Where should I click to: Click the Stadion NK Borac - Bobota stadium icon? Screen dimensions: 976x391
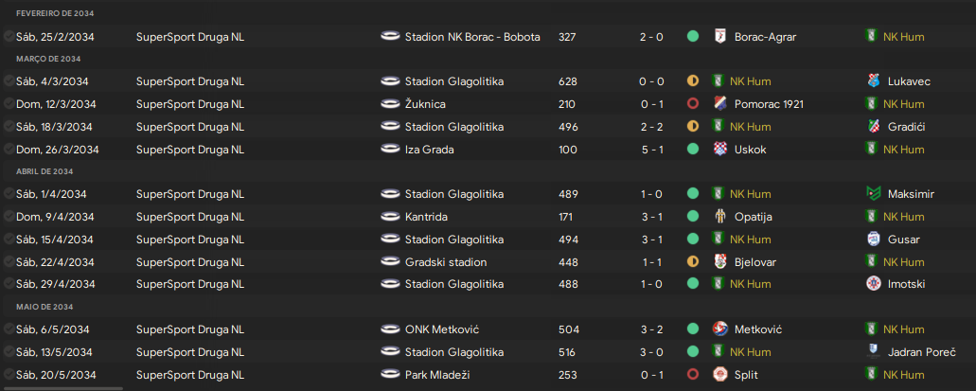click(389, 36)
